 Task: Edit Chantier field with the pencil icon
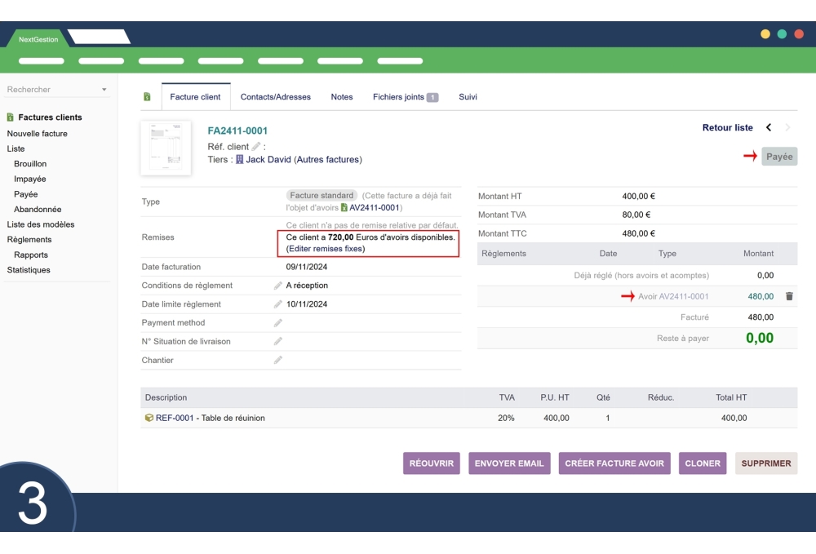tap(277, 360)
